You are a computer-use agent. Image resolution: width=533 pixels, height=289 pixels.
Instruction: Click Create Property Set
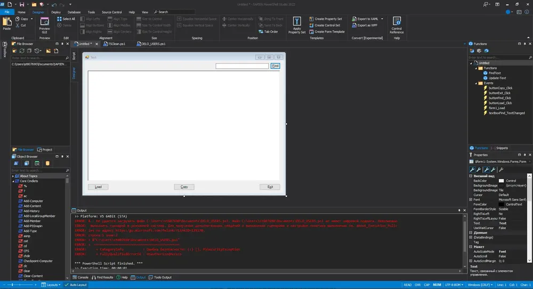click(x=326, y=19)
